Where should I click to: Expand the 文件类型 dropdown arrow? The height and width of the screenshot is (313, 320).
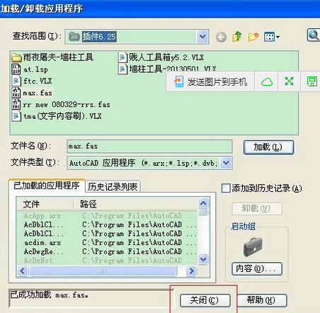226,163
